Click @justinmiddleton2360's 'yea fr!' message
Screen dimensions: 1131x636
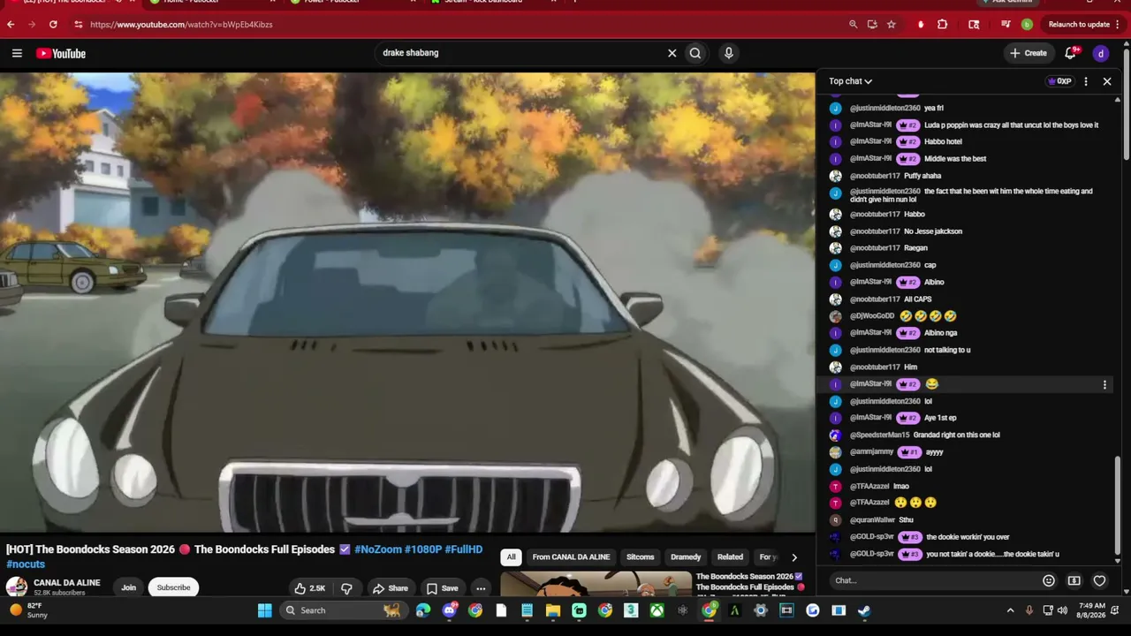934,108
